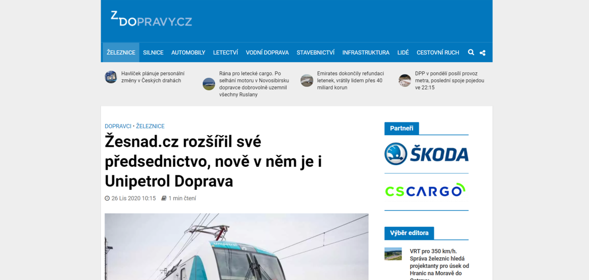Click the VRT article thumbnail in sidebar
Image resolution: width=589 pixels, height=280 pixels.
point(393,254)
